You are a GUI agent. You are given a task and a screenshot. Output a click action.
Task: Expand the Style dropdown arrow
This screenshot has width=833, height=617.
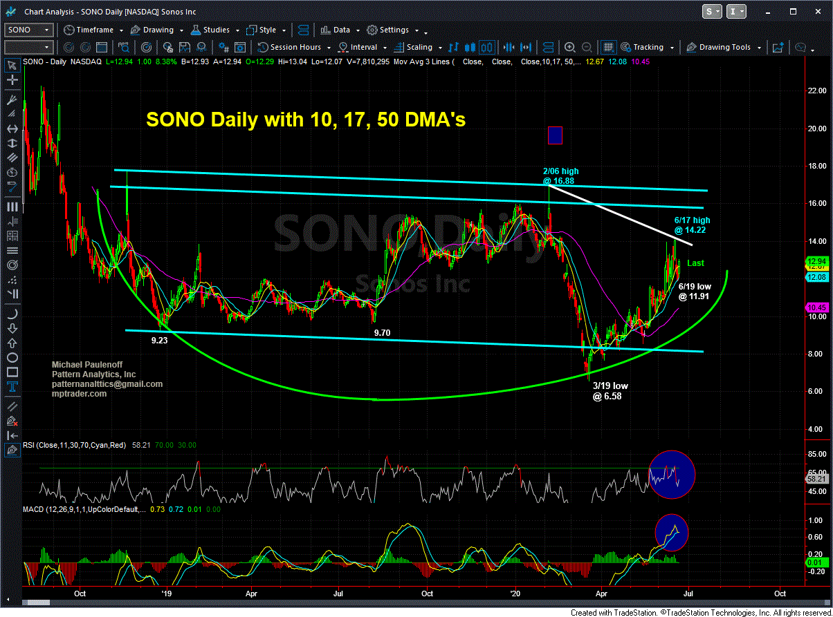284,30
